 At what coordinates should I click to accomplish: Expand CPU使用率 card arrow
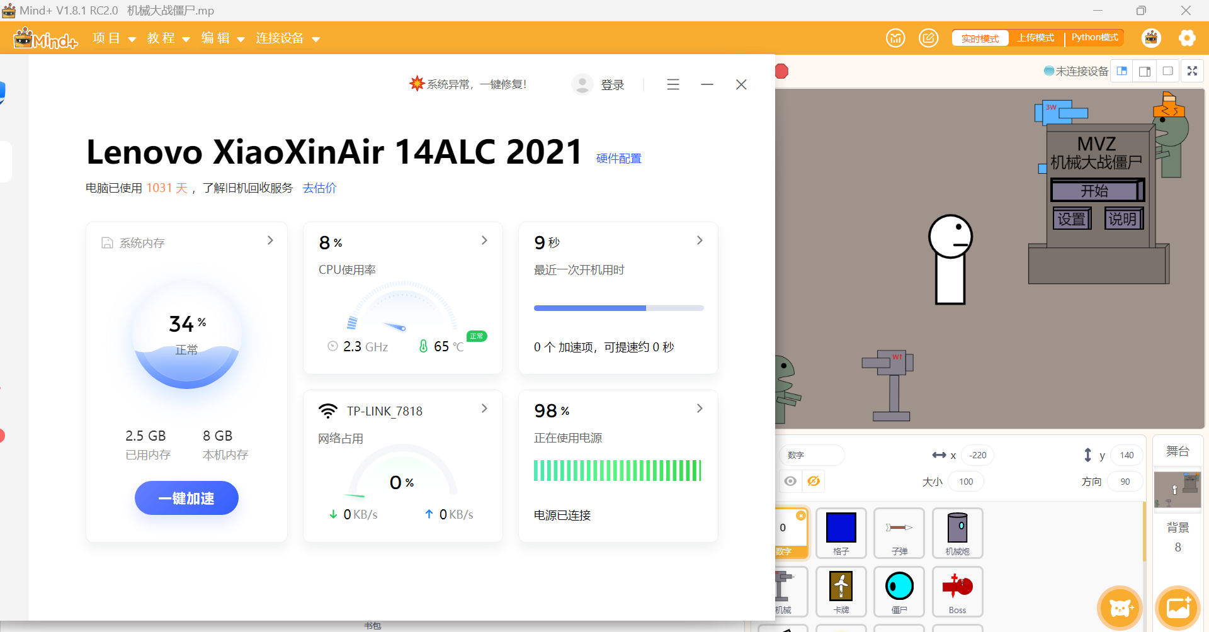(484, 240)
